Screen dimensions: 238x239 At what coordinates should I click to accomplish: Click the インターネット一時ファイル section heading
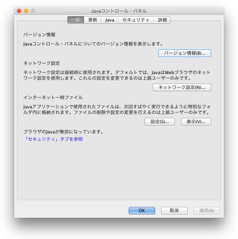click(53, 97)
